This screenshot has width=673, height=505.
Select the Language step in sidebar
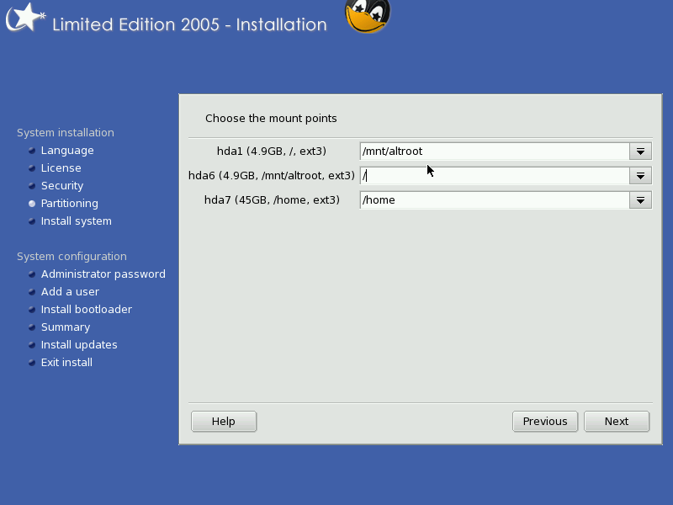(67, 151)
